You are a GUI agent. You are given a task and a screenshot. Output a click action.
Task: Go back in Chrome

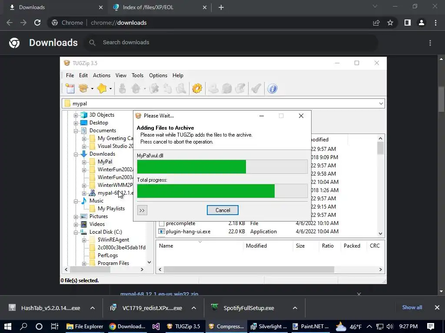pos(10,23)
